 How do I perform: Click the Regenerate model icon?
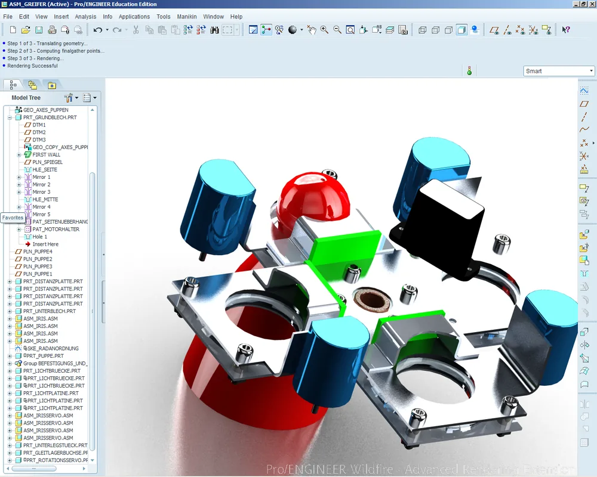click(x=188, y=30)
